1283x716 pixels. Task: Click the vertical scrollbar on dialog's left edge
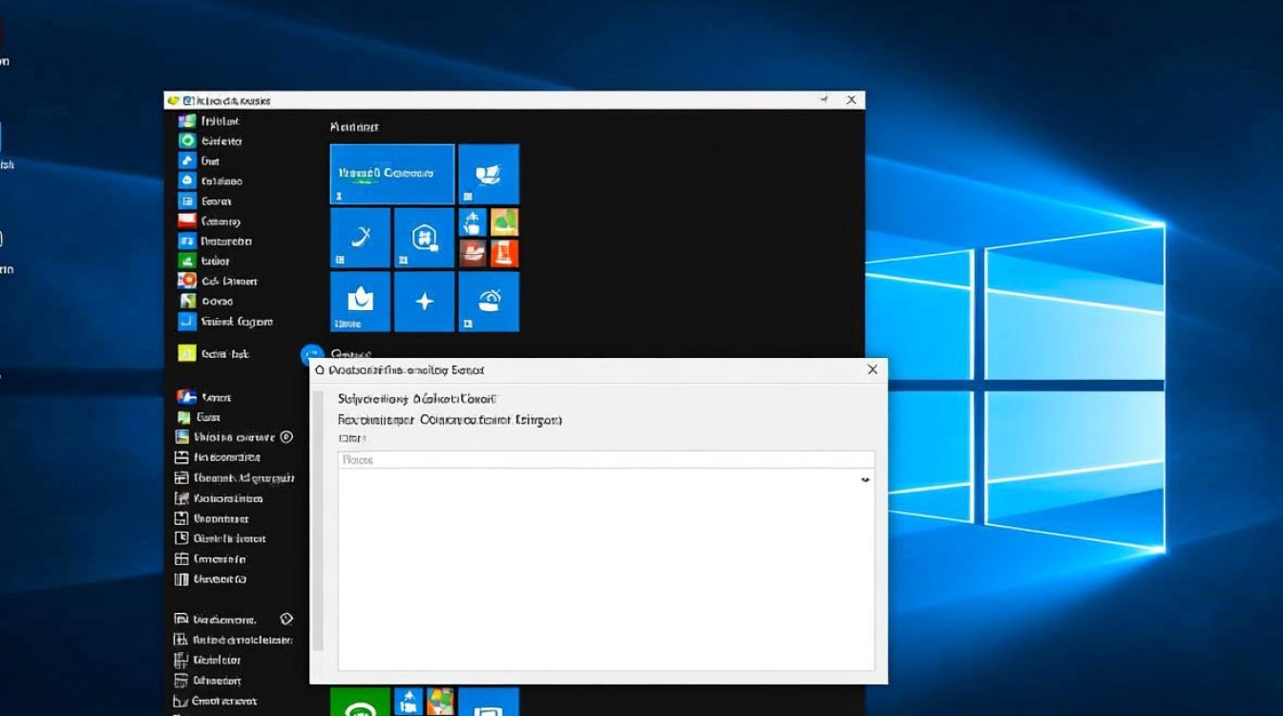319,535
